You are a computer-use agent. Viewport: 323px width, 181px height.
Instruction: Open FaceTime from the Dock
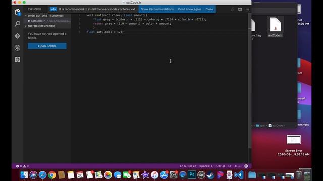[127, 175]
